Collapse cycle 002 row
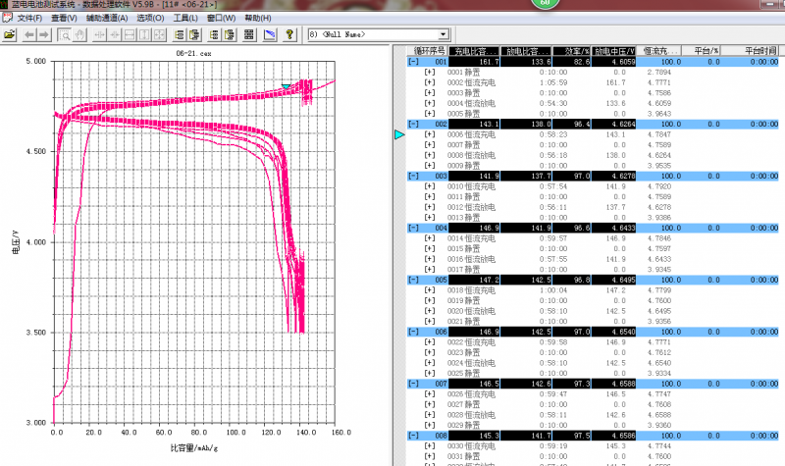Image resolution: width=785 pixels, height=466 pixels. pos(413,125)
